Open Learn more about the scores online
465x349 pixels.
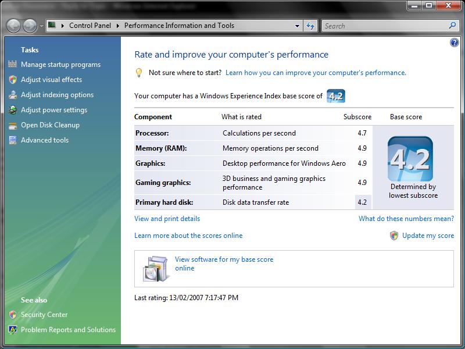pos(188,236)
